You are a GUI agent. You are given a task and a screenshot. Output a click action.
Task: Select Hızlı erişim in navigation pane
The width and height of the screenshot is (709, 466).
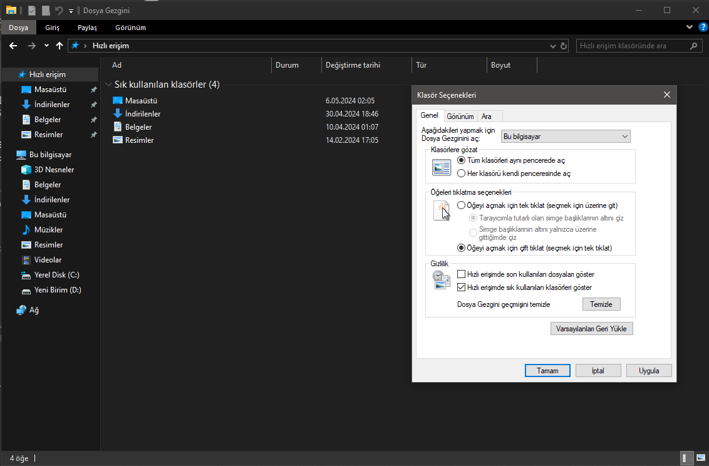[x=47, y=75]
